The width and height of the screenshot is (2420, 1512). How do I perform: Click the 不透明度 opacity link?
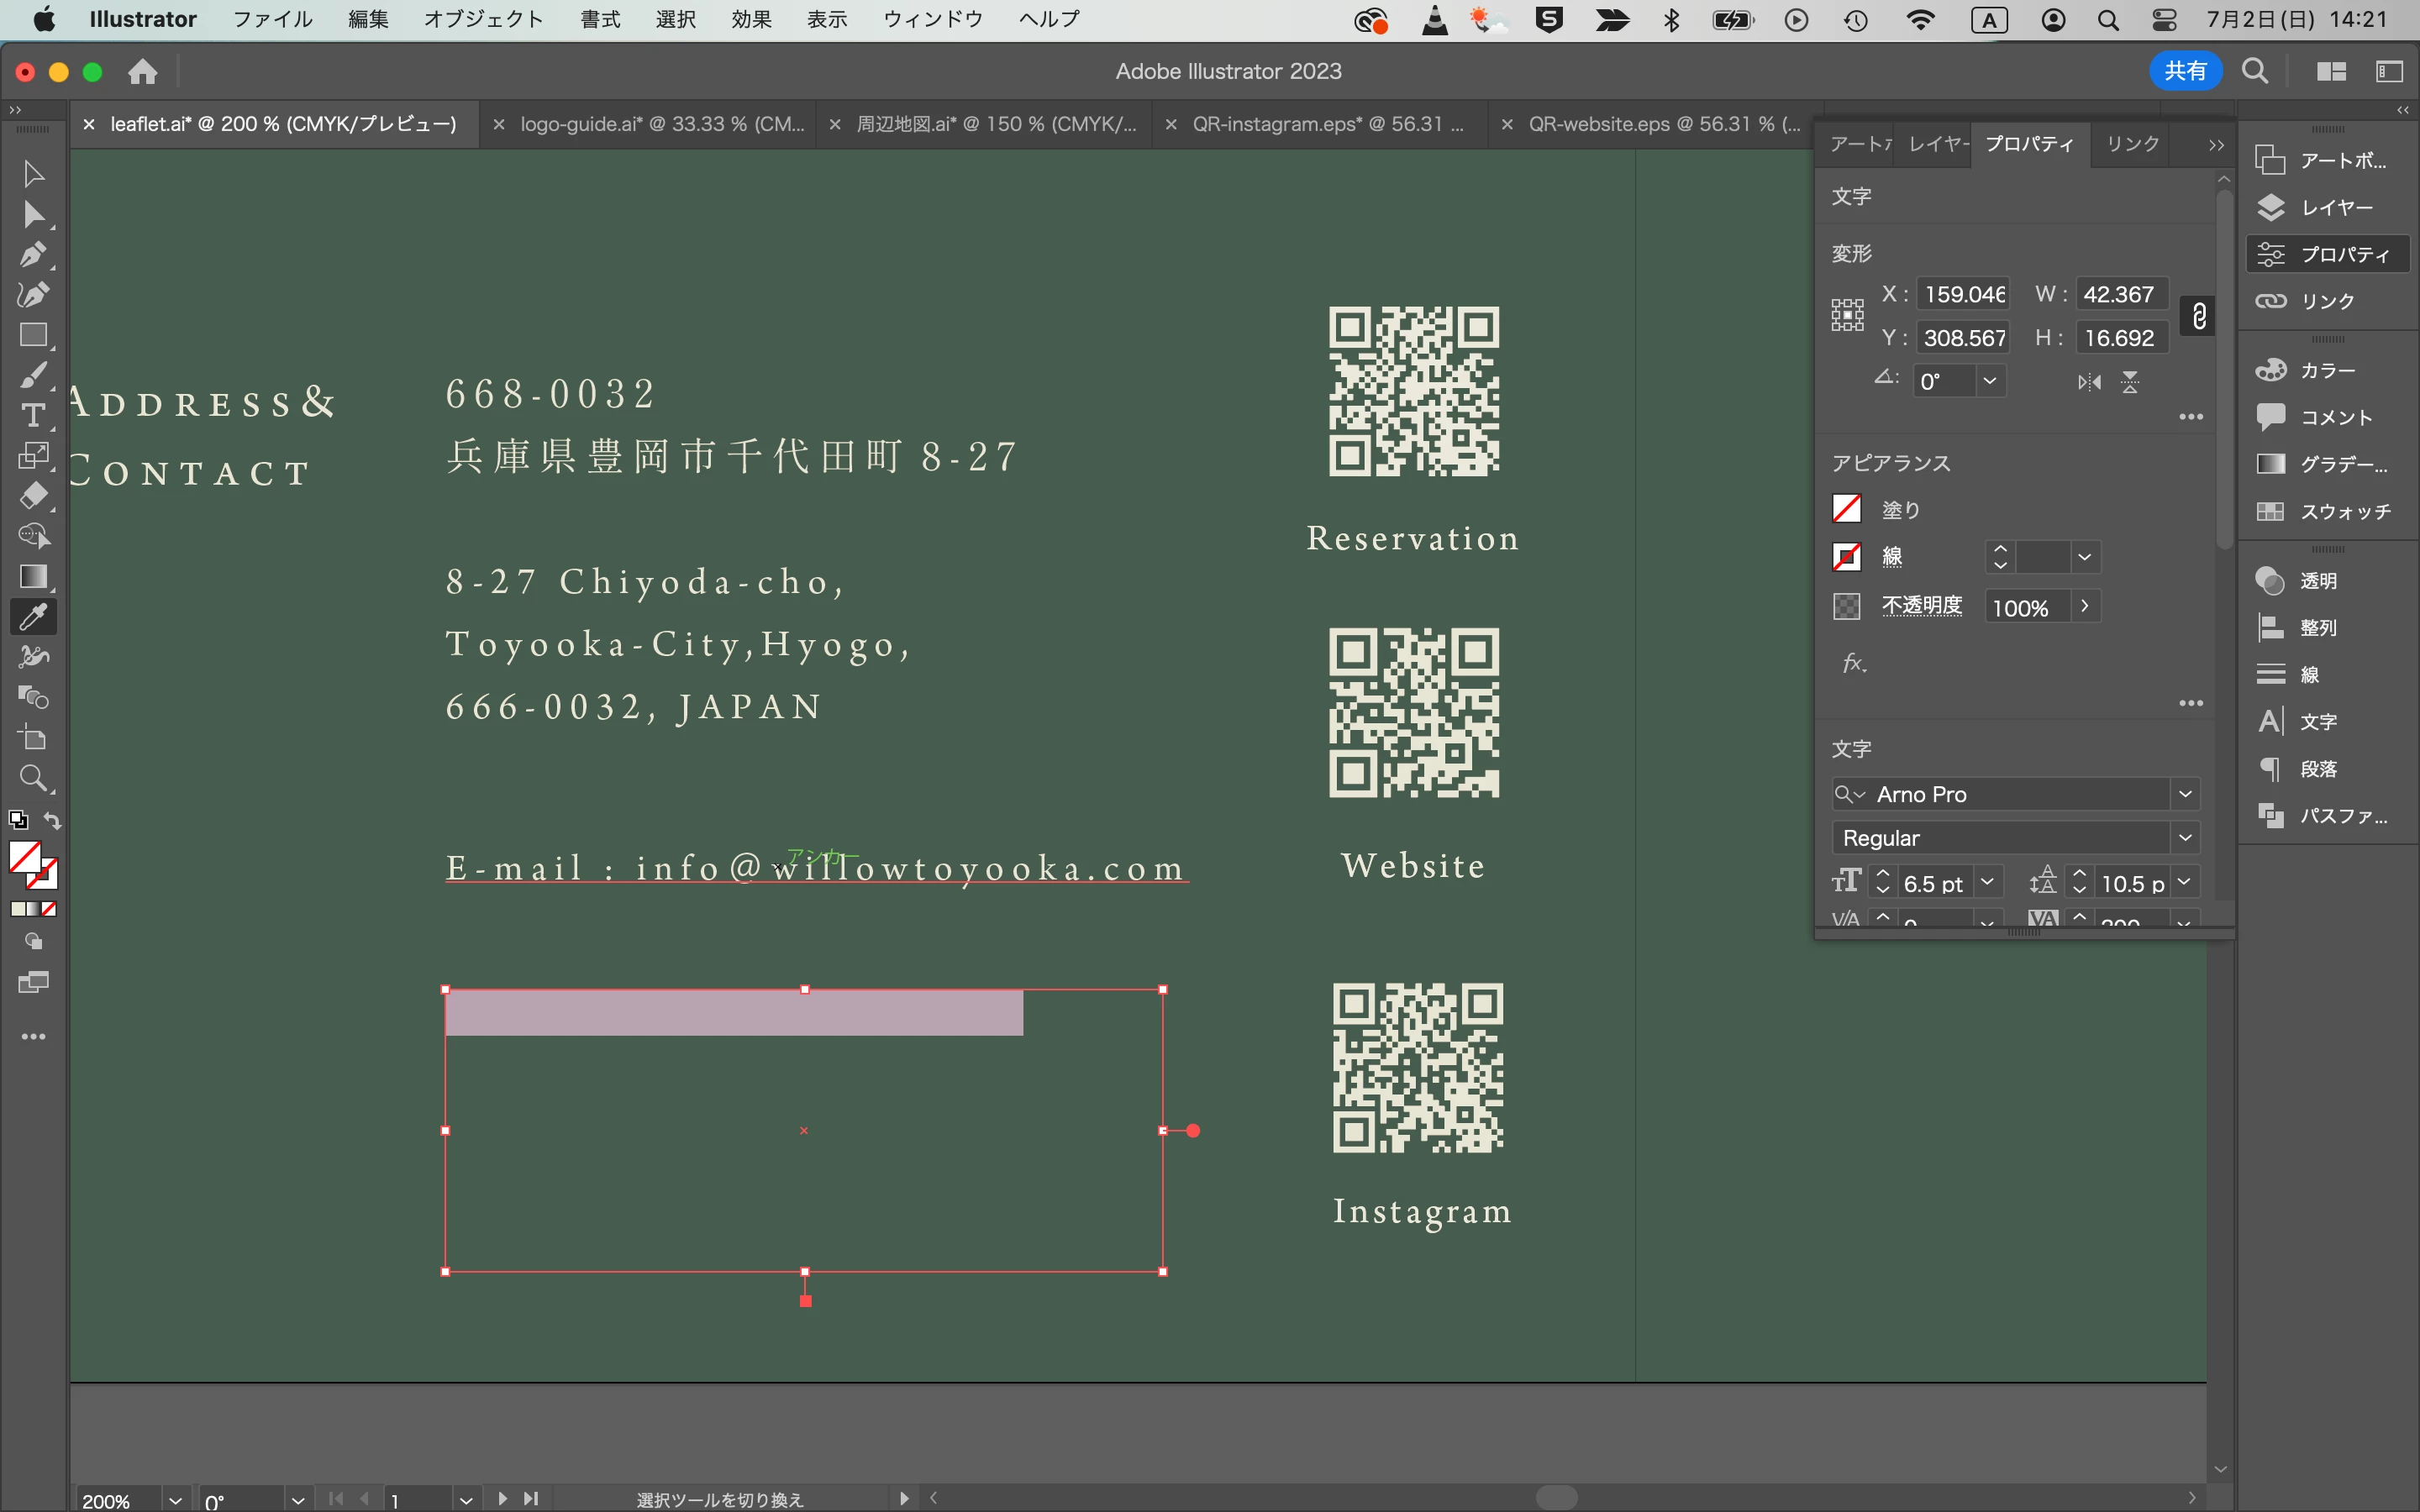(x=1921, y=606)
